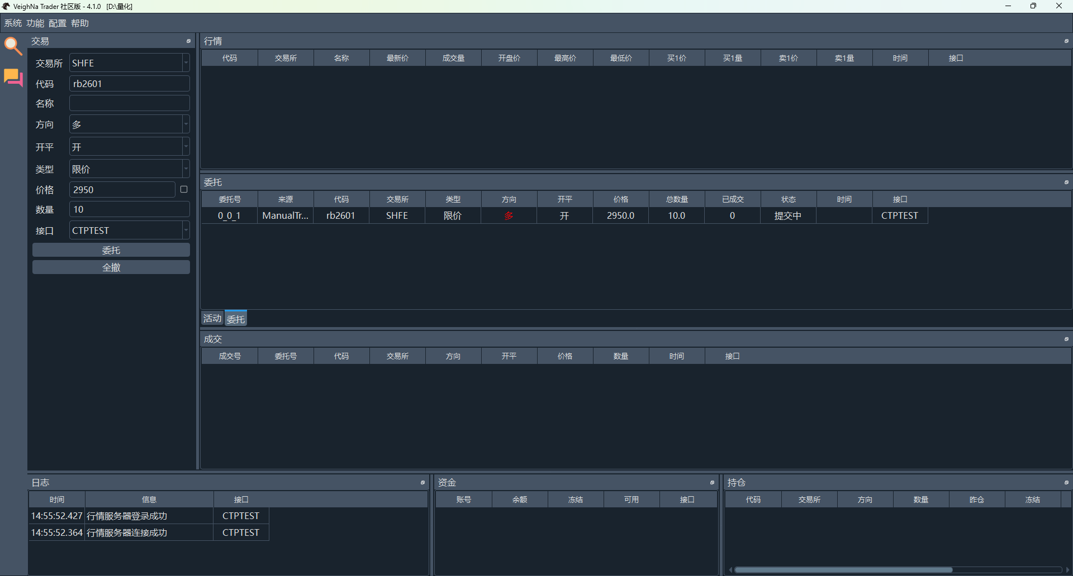The width and height of the screenshot is (1073, 576).
Task: Click the 委托 submit order button
Action: (x=111, y=251)
